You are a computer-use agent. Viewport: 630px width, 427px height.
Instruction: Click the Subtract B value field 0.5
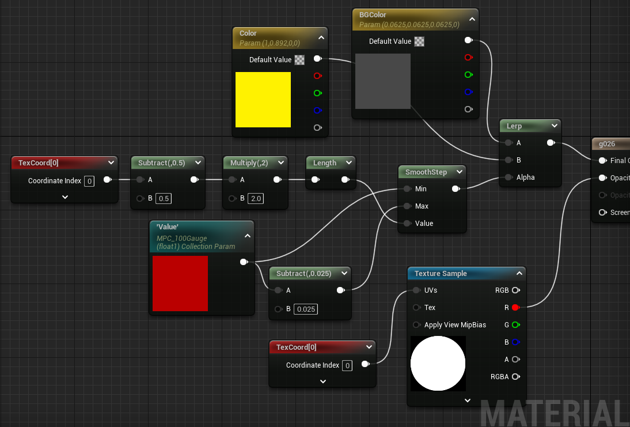click(164, 198)
